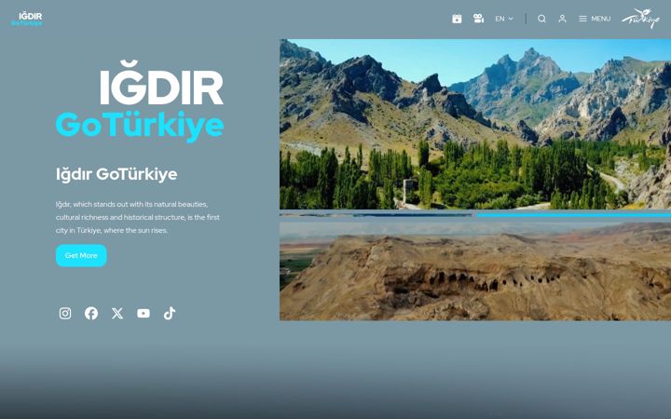Expand the EN language dropdown
Image resolution: width=671 pixels, height=419 pixels.
[x=504, y=19]
